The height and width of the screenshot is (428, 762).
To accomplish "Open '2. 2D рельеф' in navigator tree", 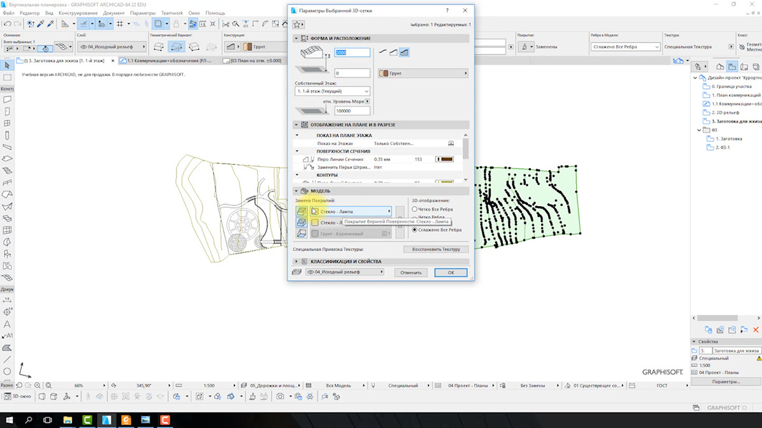I will [726, 112].
